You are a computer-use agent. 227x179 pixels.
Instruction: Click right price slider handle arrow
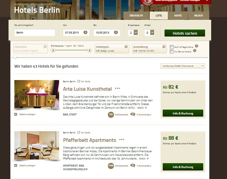pyautogui.click(x=90, y=50)
